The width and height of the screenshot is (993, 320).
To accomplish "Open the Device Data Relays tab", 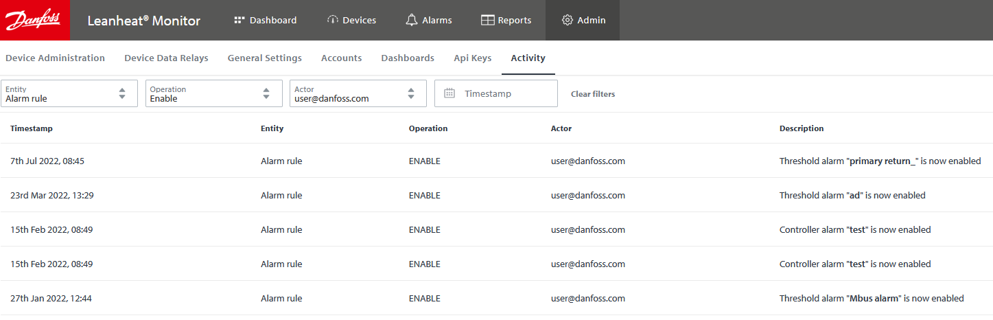I will click(166, 58).
